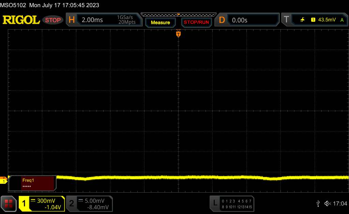Click the orange trigger position T marker
The image size is (349, 214).
[178, 34]
